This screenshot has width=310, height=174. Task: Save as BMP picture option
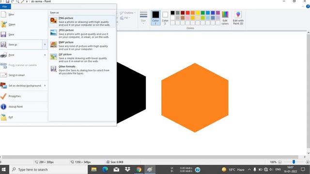click(82, 45)
